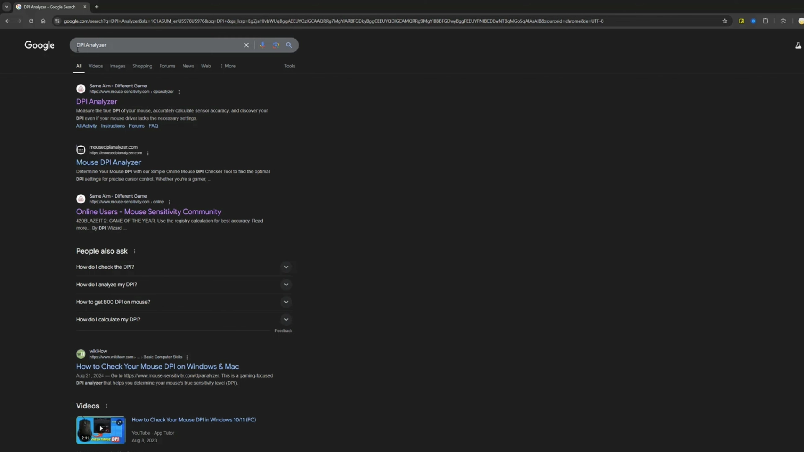The height and width of the screenshot is (452, 804).
Task: Open options dots beside Online Users result
Action: pyautogui.click(x=170, y=202)
